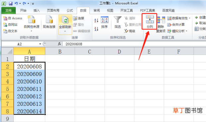The width and height of the screenshot is (206, 122).
Task: Click 删除重复项 button
Action: 161,24
